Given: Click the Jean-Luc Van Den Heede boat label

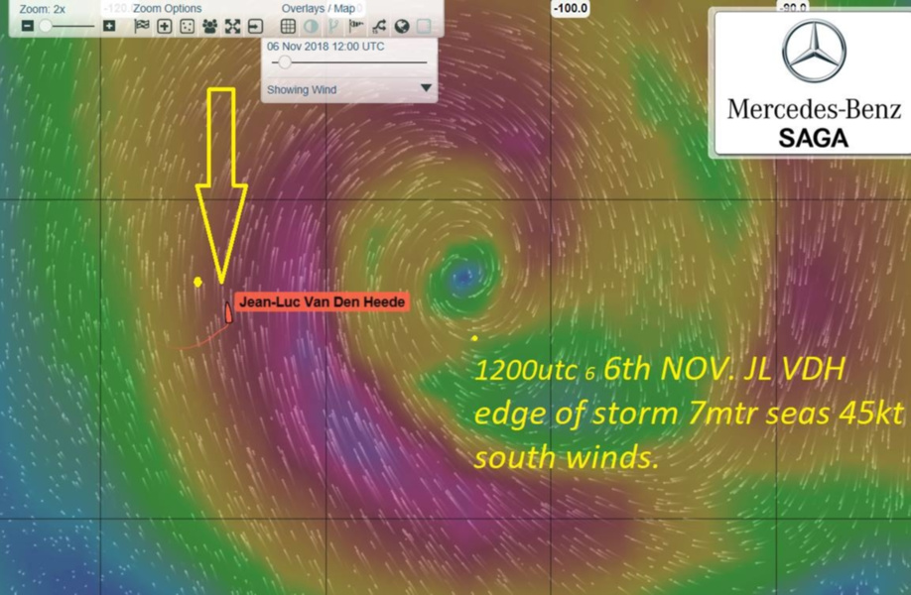Looking at the screenshot, I should coord(322,301).
